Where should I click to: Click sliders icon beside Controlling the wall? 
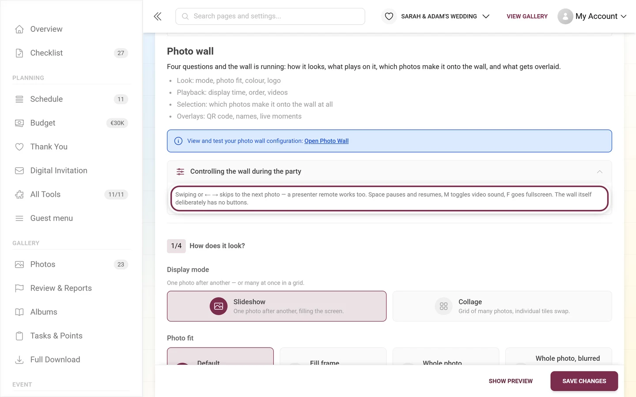(x=181, y=172)
